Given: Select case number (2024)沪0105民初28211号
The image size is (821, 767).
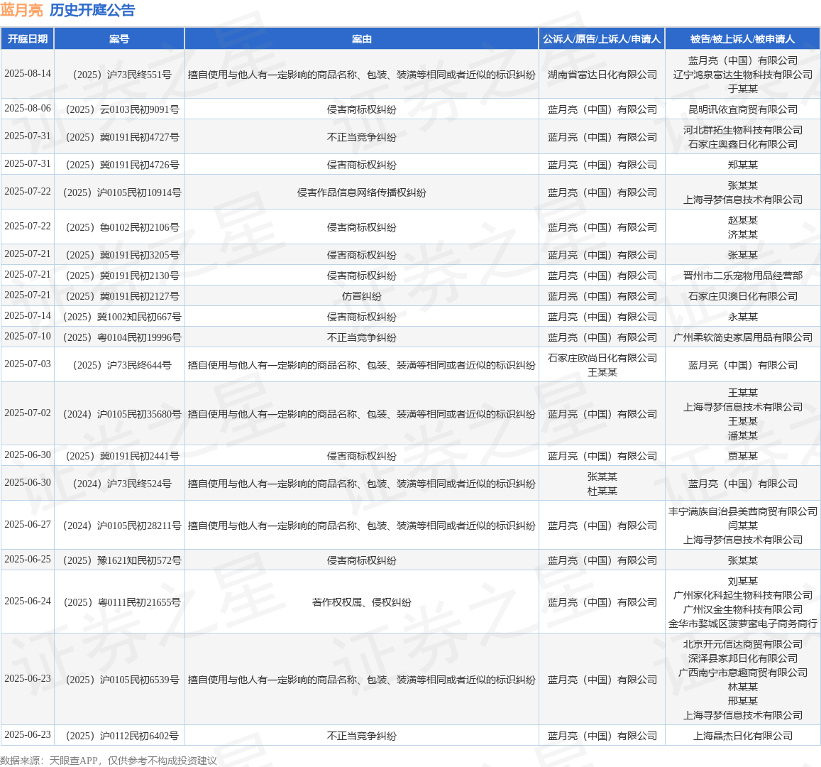Looking at the screenshot, I should click(122, 526).
